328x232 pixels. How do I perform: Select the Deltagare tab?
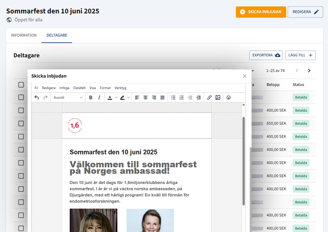pyautogui.click(x=57, y=35)
